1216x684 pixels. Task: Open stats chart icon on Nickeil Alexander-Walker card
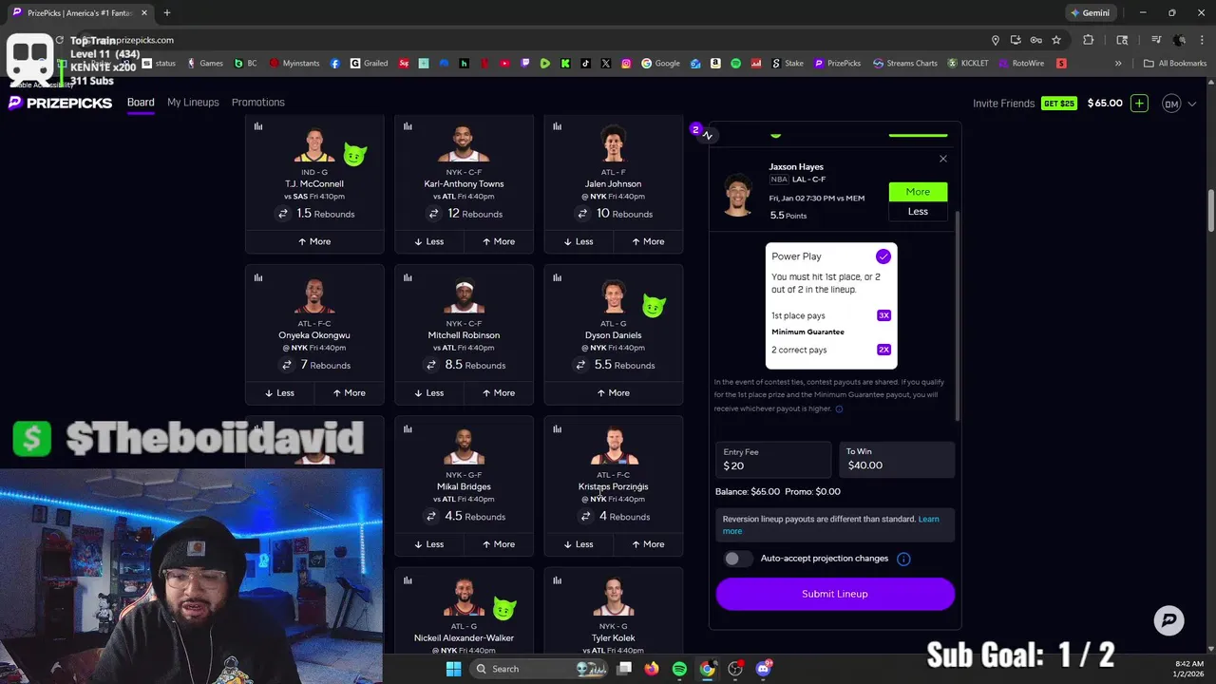tap(408, 579)
